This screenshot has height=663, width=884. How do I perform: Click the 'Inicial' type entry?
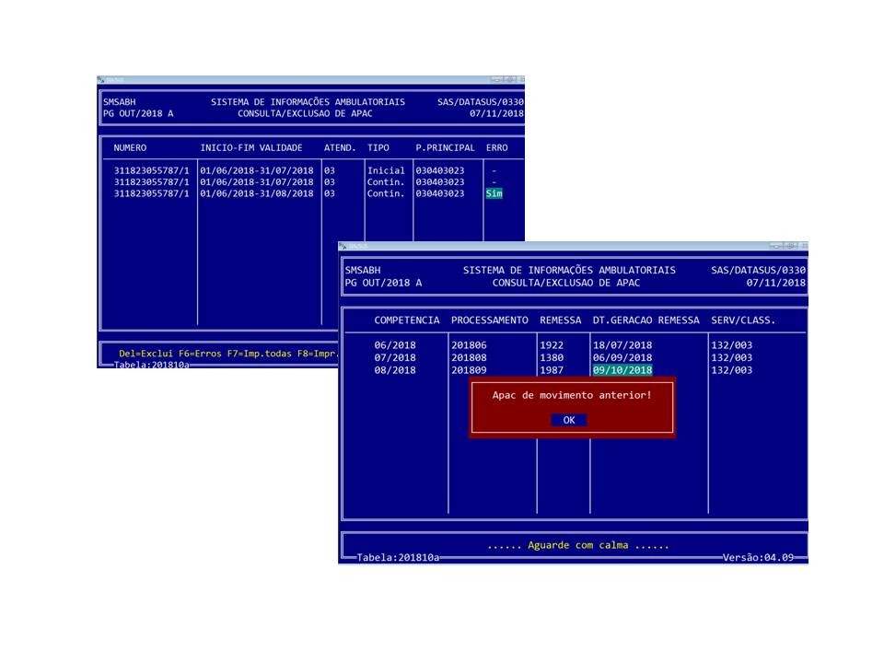coord(386,170)
